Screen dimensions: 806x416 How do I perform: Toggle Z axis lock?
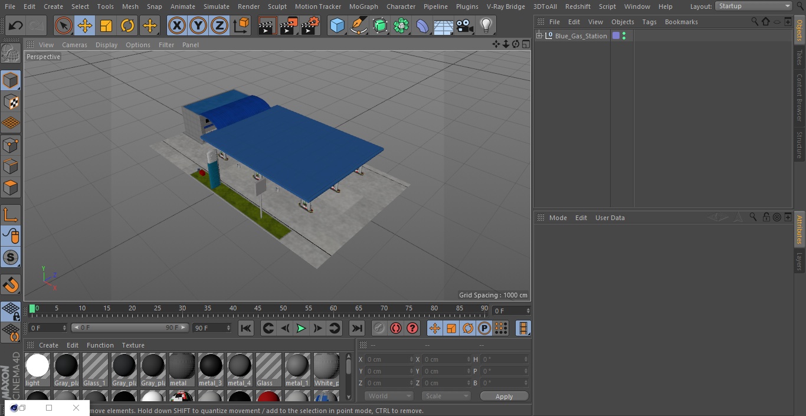pyautogui.click(x=219, y=26)
